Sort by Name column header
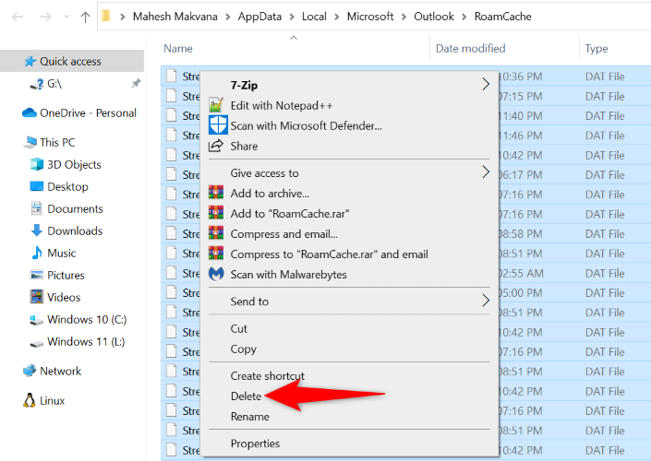Image resolution: width=651 pixels, height=461 pixels. coord(178,49)
